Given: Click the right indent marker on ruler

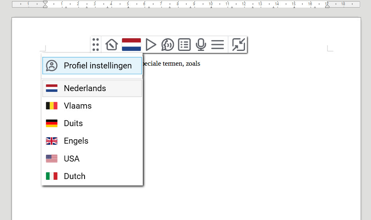Looking at the screenshot, I should (327, 5).
